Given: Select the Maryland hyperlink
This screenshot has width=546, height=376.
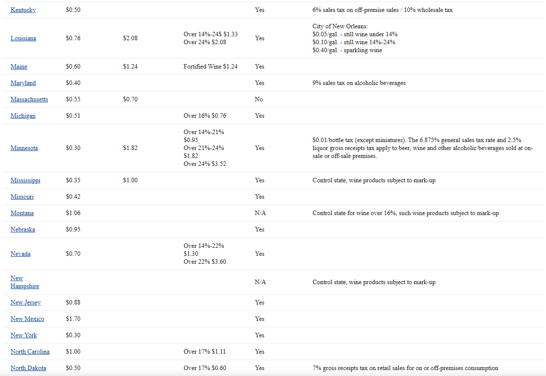Looking at the screenshot, I should point(23,83).
